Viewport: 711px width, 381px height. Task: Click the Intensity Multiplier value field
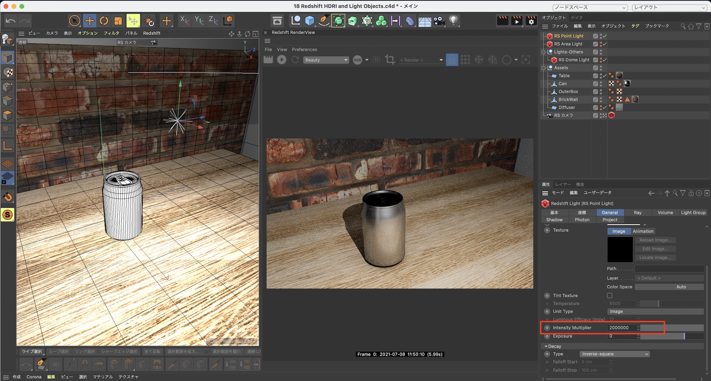[621, 328]
